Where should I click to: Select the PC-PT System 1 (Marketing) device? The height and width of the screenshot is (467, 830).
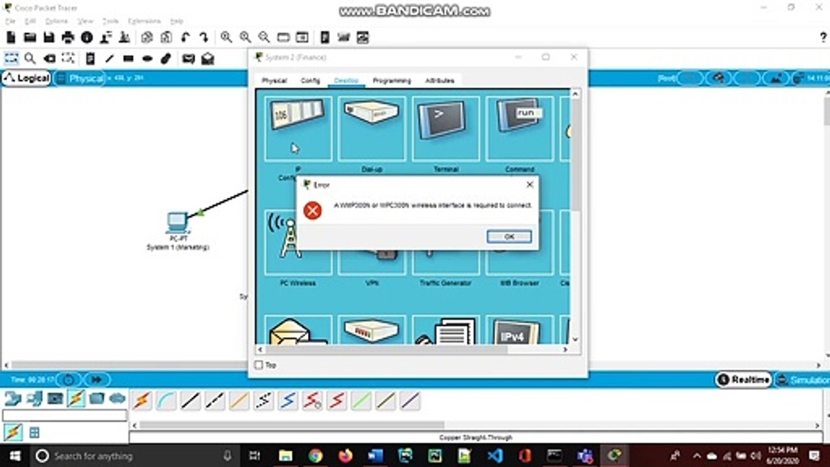178,224
